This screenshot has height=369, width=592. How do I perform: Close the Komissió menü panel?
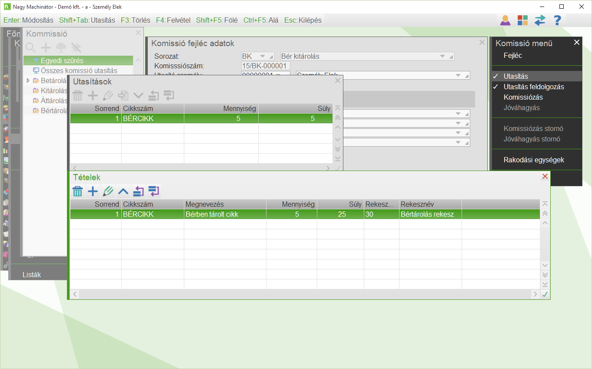point(577,42)
